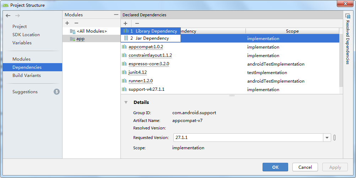The width and height of the screenshot is (356, 178).
Task: Remove module with the minus icon
Action: click(76, 23)
